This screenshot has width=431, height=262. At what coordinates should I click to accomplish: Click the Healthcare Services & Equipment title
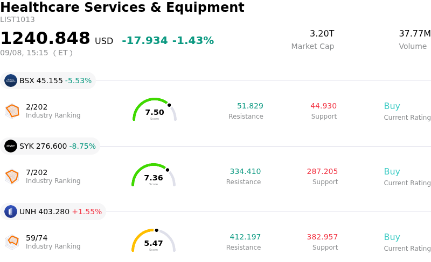click(x=122, y=7)
